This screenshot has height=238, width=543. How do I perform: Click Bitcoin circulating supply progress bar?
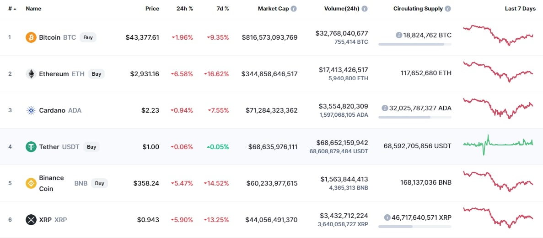pyautogui.click(x=415, y=44)
